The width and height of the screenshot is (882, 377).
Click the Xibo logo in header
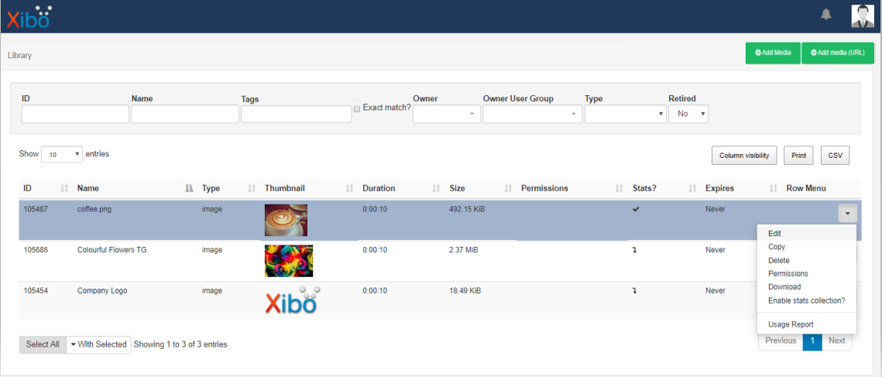29,16
